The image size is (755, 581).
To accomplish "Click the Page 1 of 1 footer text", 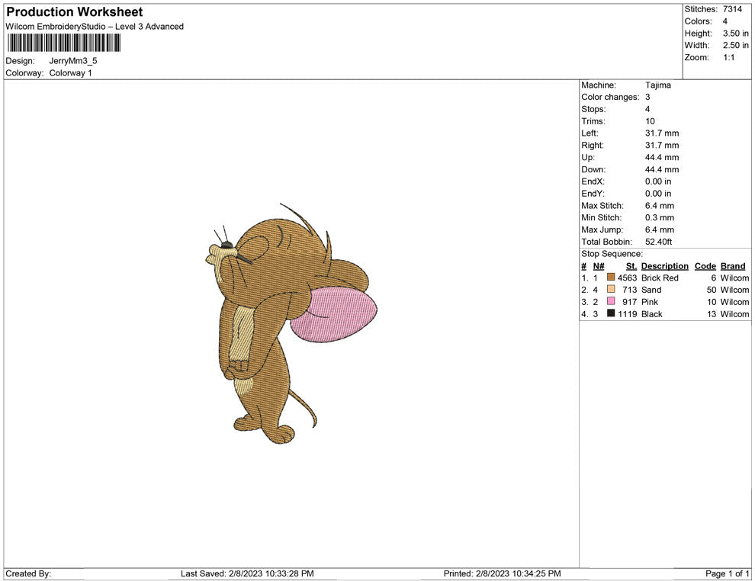I will (728, 573).
